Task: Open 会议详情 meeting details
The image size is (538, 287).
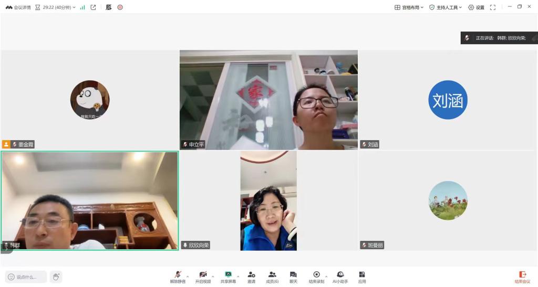Action: point(18,7)
